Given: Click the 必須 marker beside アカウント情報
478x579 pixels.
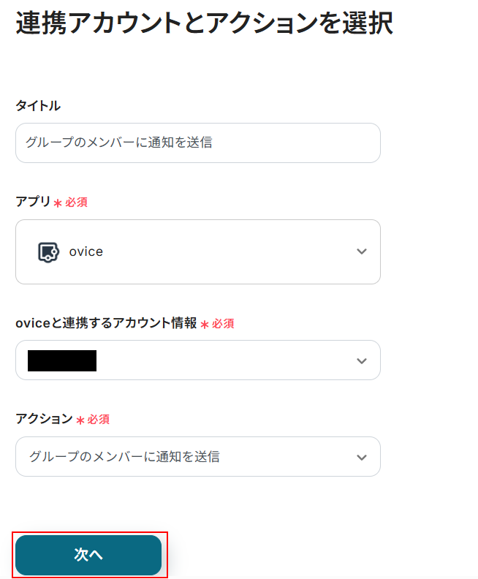Looking at the screenshot, I should [223, 323].
